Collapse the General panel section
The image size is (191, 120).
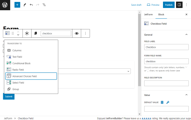tap(186, 35)
